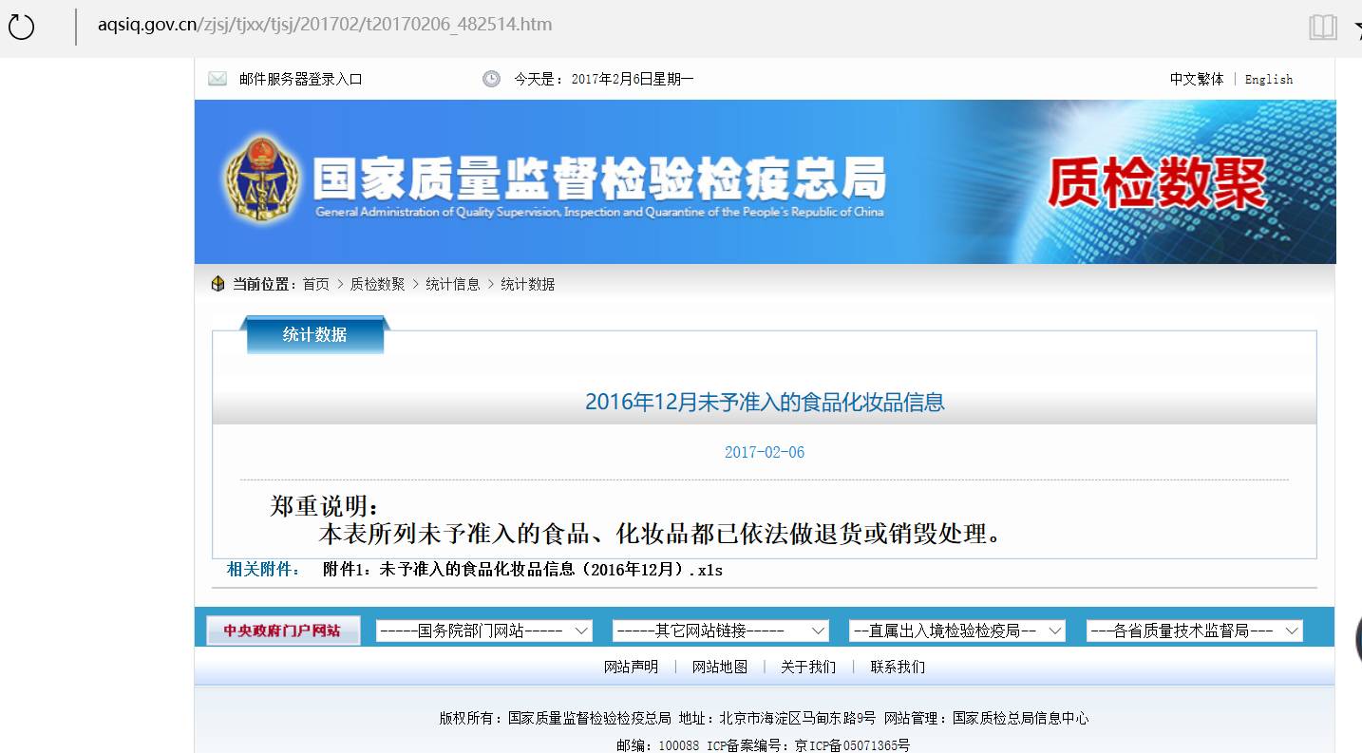Click the favorites star icon
This screenshot has height=753, width=1362.
pos(1357,27)
